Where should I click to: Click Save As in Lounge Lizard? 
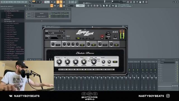pos(63,36)
